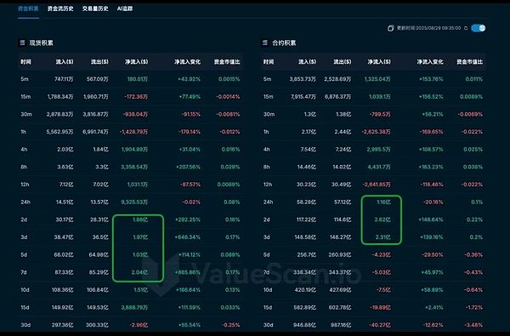Select the 747.11万 inflow cell

coord(64,79)
